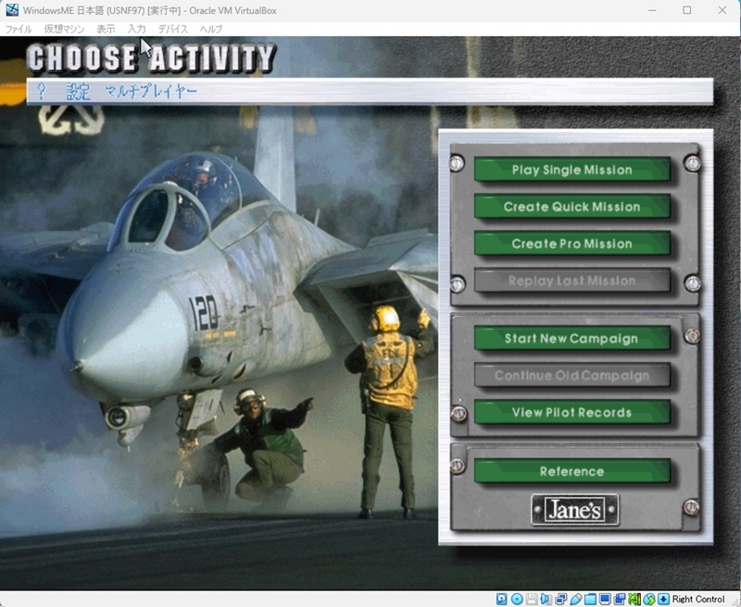
Task: Maximize the VirtualBox window
Action: tap(687, 10)
